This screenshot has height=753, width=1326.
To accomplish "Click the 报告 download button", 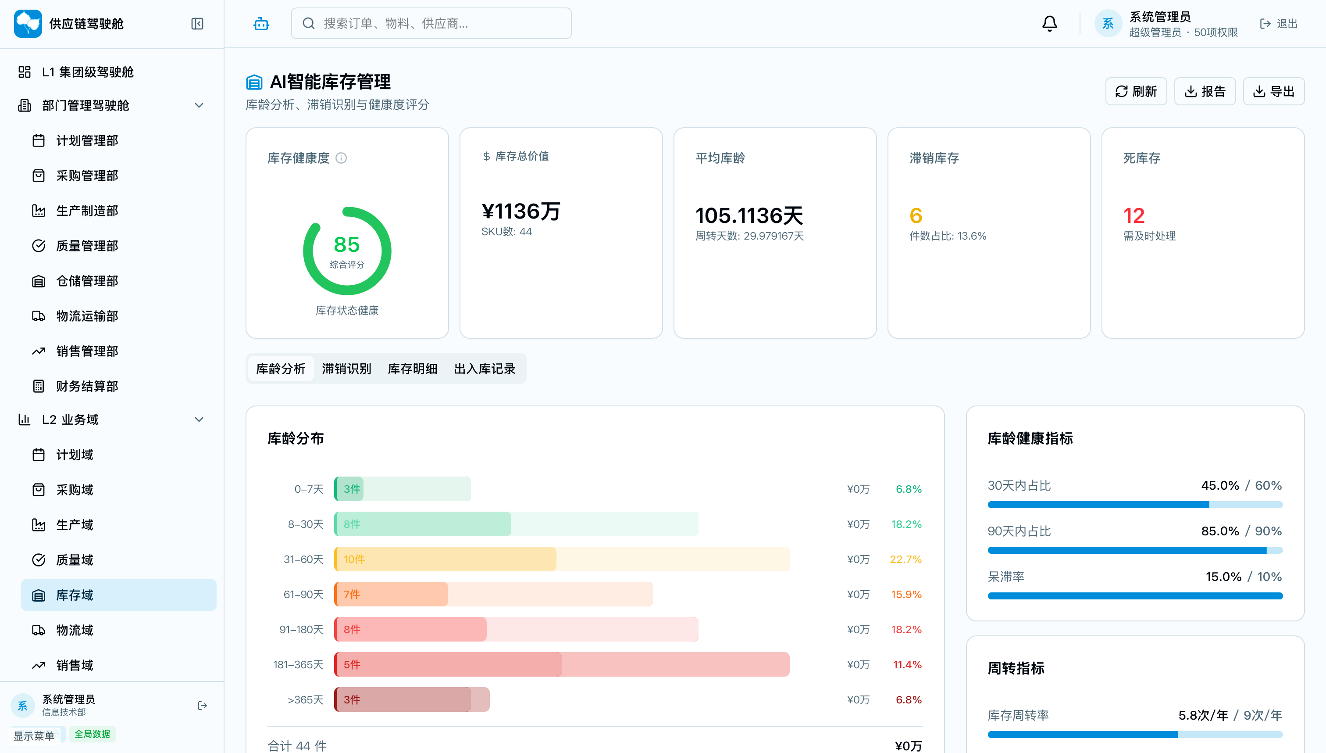I will click(x=1205, y=92).
